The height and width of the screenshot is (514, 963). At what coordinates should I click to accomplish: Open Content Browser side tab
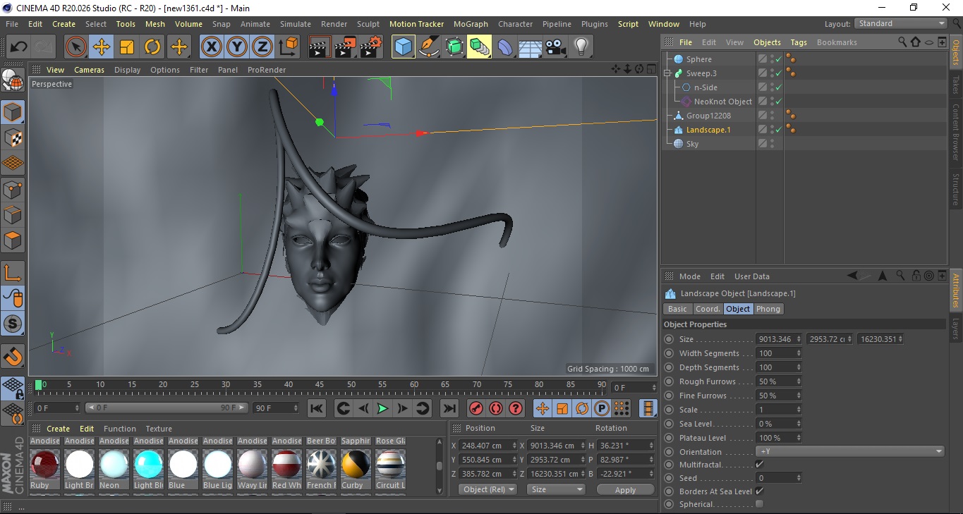click(x=956, y=131)
